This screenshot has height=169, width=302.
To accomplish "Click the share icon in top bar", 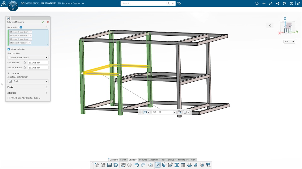I will point(271,3).
